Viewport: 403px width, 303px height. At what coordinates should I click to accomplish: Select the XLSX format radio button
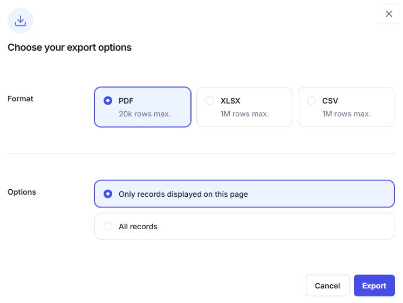pyautogui.click(x=210, y=100)
